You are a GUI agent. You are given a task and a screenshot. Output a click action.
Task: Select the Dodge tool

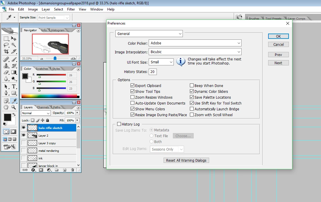pyautogui.click(x=14, y=79)
